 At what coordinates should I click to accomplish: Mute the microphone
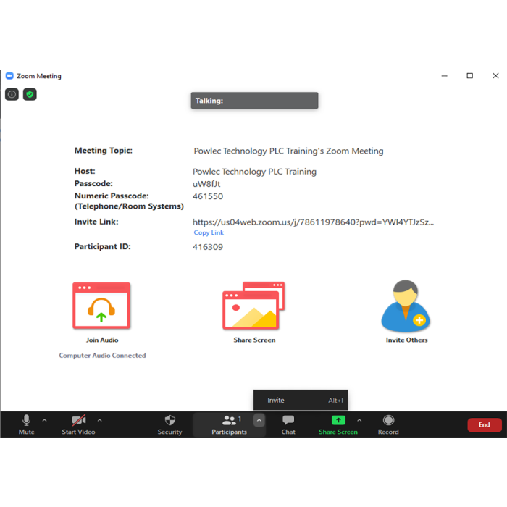(26, 424)
